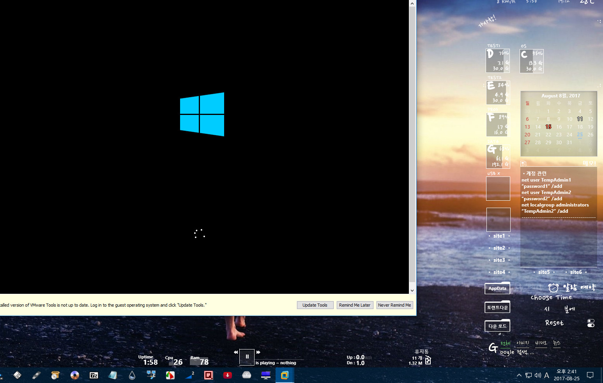Open the D drive widget
Screen dimensions: 603x383
[x=498, y=60]
